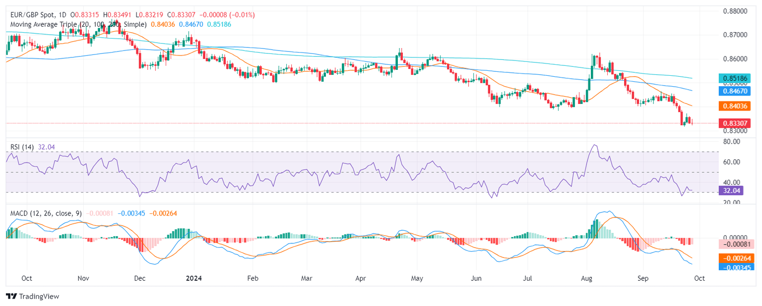Click the blue -0.00345 MACD value tag
Viewport: 762px width, 306px height.
click(736, 267)
